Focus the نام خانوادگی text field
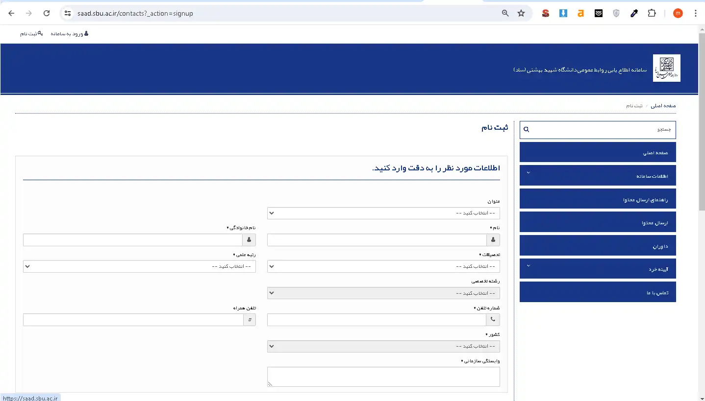The width and height of the screenshot is (705, 401). click(x=132, y=240)
